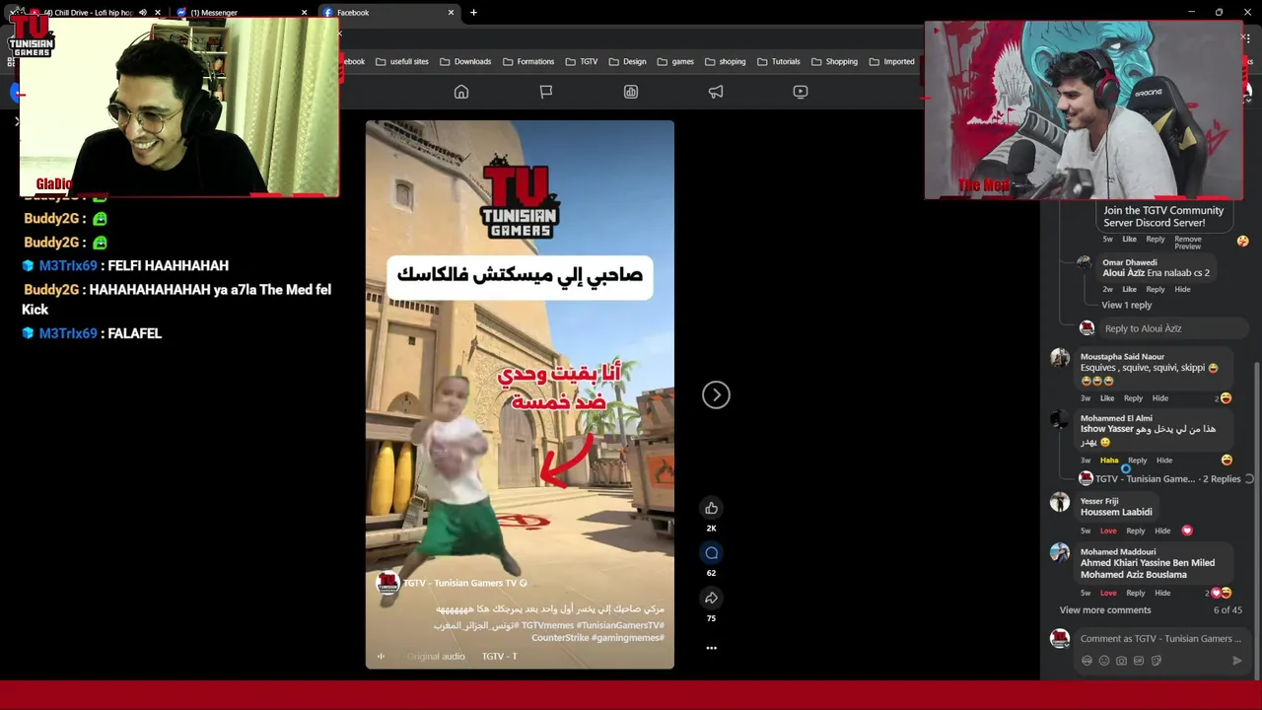Open Design bookmark folder
Image resolution: width=1262 pixels, height=710 pixels.
point(628,61)
